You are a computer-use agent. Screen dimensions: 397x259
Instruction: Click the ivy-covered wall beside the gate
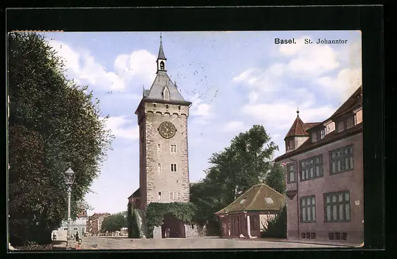pos(170,210)
